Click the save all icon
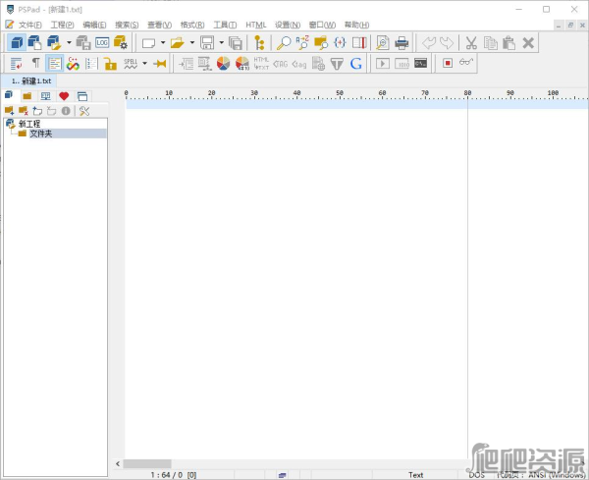 point(236,43)
